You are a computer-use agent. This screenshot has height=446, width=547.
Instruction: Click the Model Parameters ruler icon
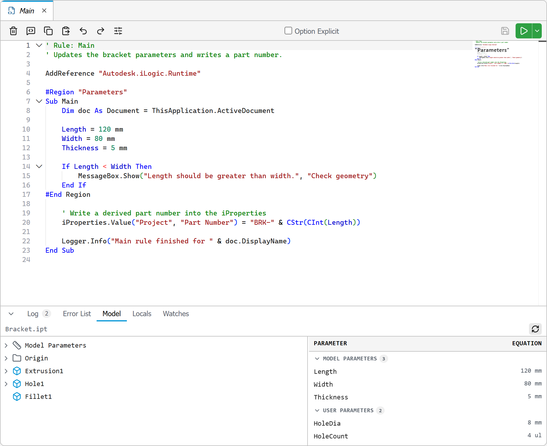pos(17,345)
